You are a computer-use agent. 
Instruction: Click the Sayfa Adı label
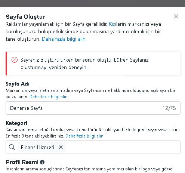(18, 84)
